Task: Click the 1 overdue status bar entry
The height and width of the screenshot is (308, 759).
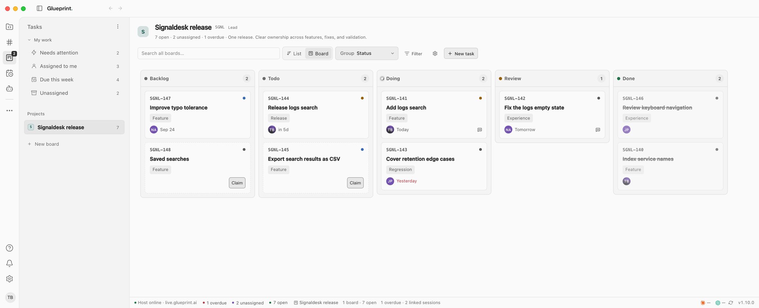Action: (x=215, y=303)
